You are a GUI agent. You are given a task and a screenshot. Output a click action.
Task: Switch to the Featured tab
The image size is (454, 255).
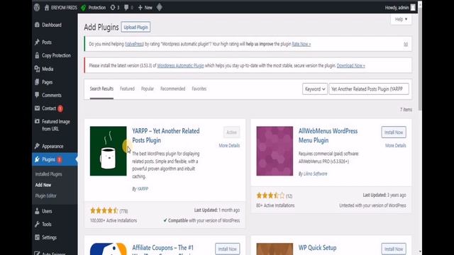coord(128,89)
